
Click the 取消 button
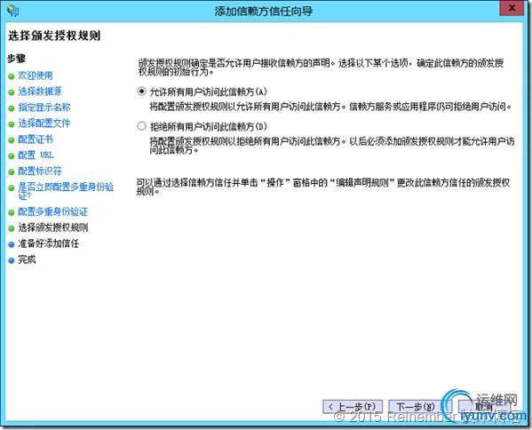pos(484,407)
